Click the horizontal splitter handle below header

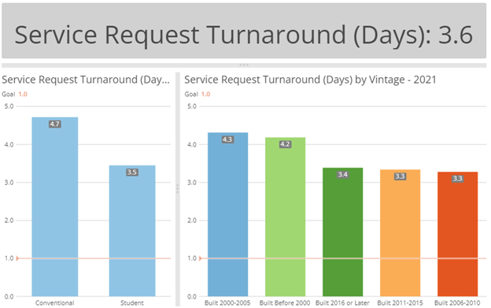pyautogui.click(x=244, y=65)
